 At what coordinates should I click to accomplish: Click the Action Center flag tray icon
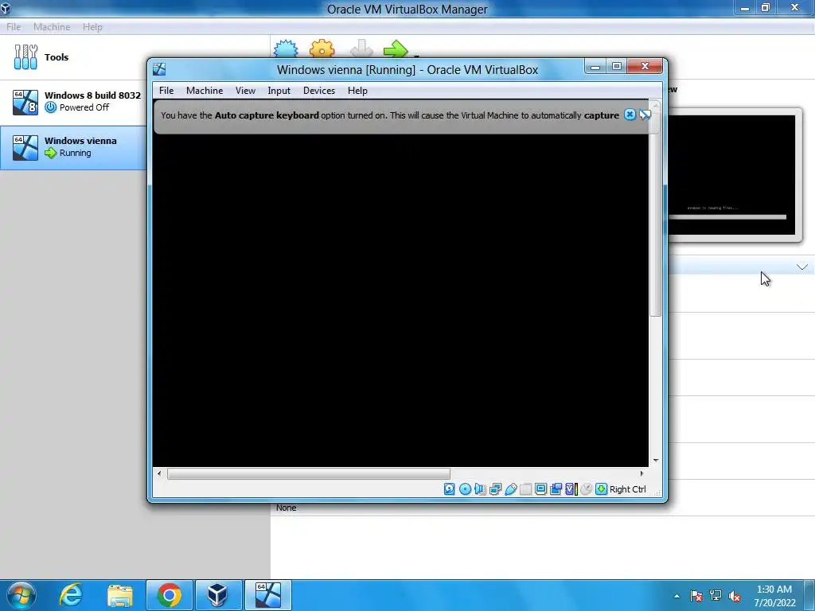[x=696, y=596]
